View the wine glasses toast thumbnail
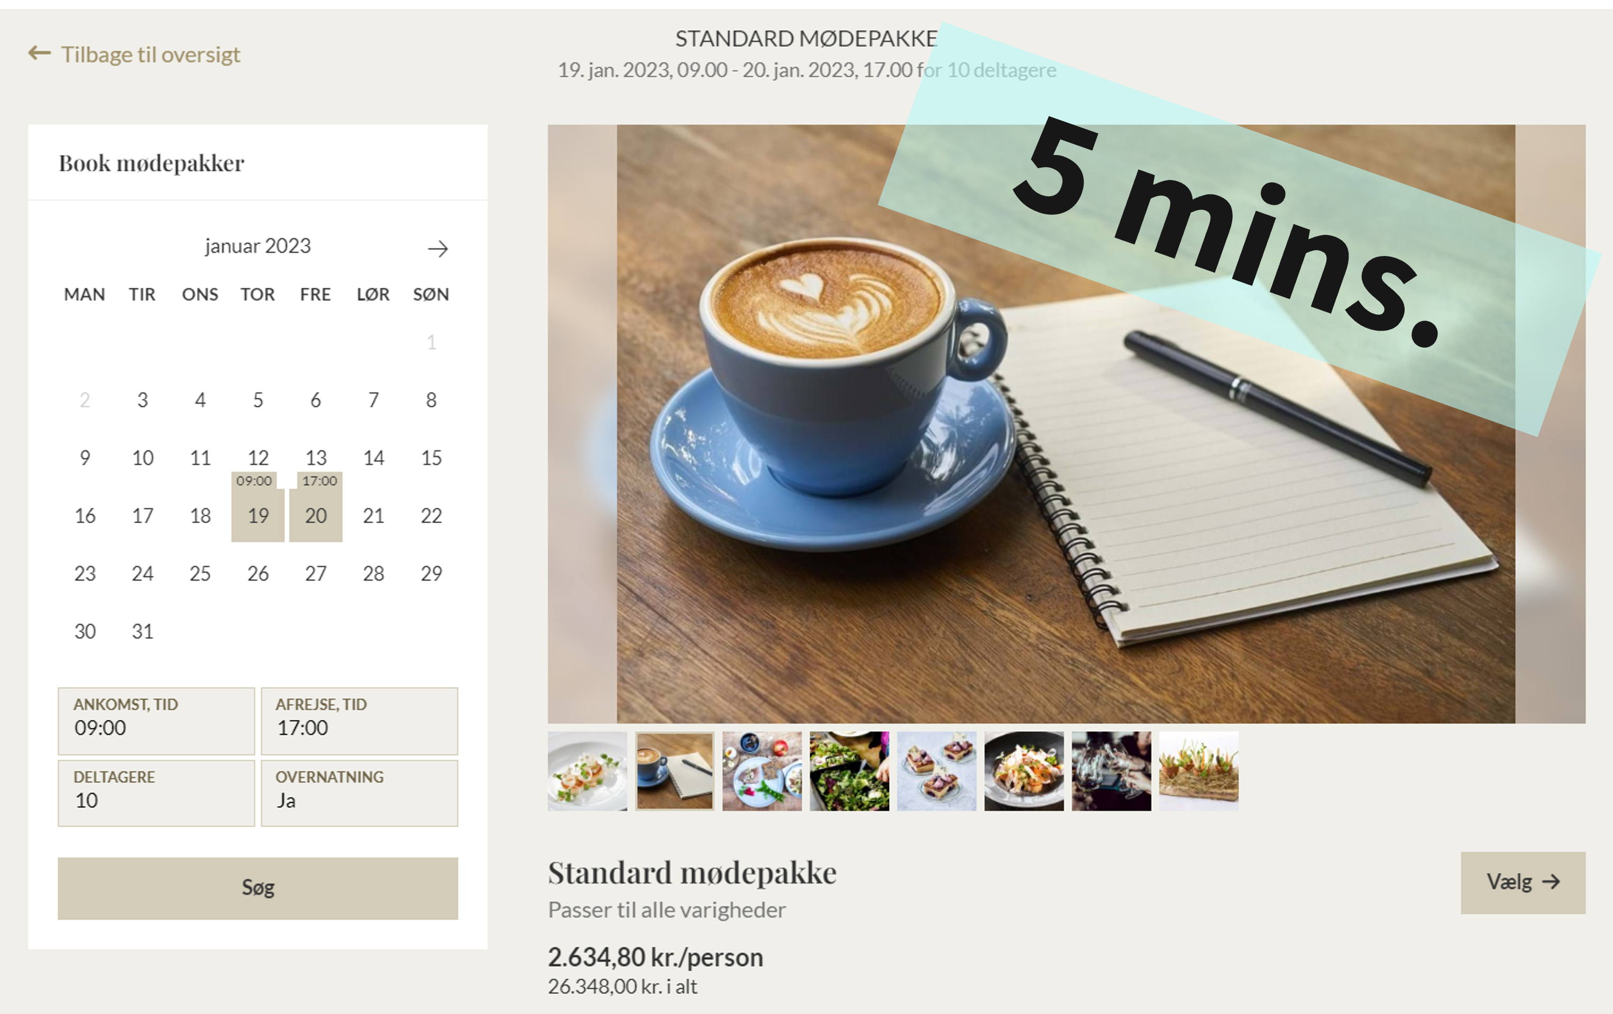This screenshot has width=1613, height=1014. click(x=1111, y=771)
